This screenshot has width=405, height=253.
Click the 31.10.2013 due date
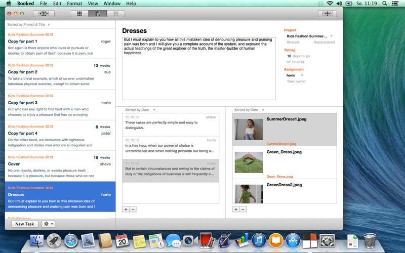[x=295, y=62]
